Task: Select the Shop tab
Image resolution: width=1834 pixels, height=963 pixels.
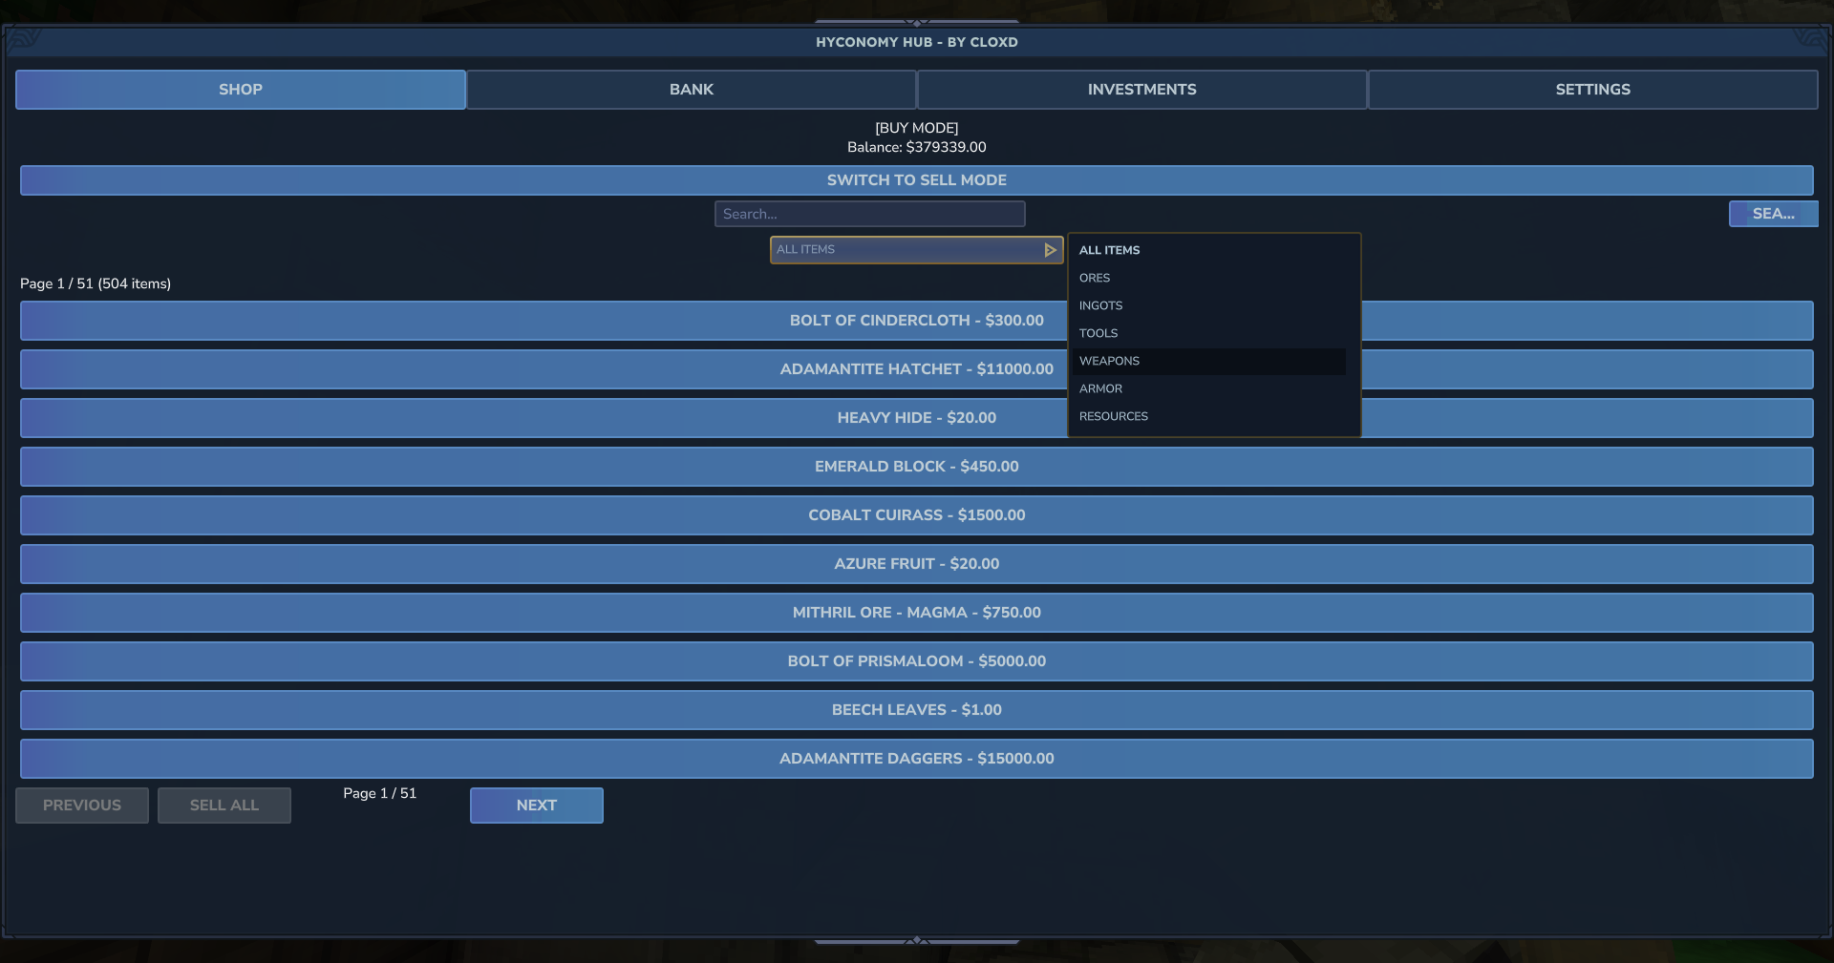Action: point(240,90)
